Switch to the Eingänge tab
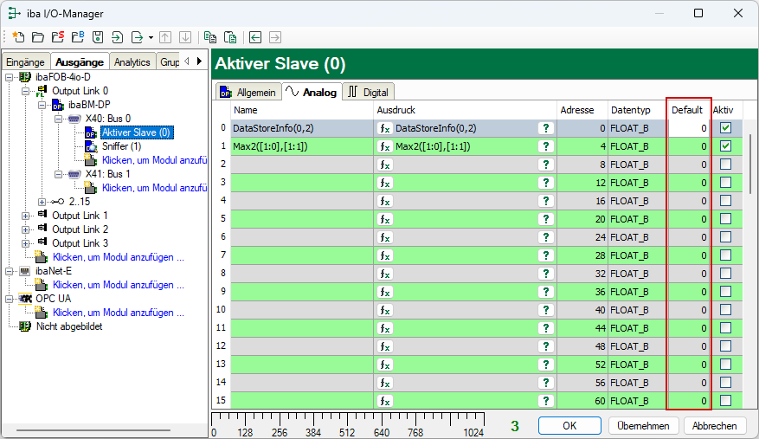The width and height of the screenshot is (759, 439). tap(25, 62)
